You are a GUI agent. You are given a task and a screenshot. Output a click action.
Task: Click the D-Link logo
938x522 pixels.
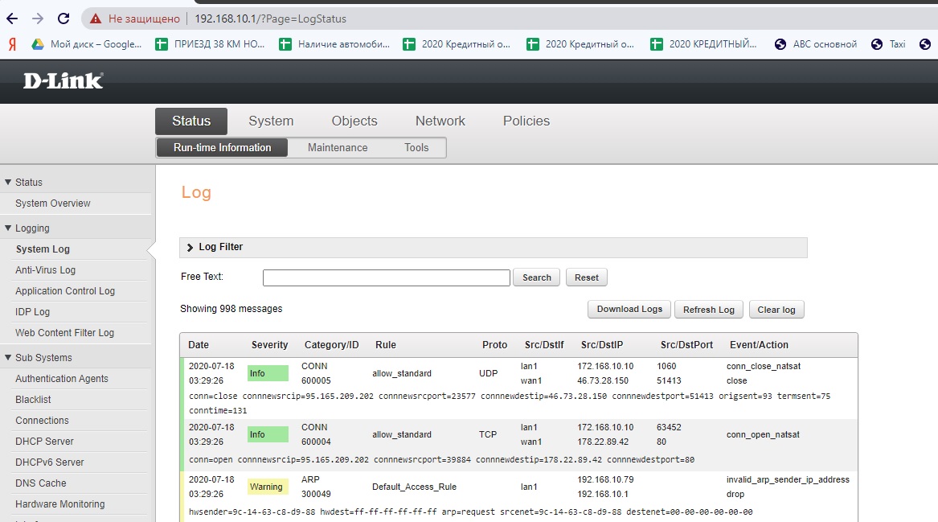pyautogui.click(x=63, y=80)
